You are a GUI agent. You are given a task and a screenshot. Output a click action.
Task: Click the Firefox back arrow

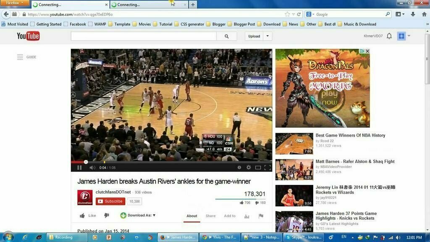point(6,14)
